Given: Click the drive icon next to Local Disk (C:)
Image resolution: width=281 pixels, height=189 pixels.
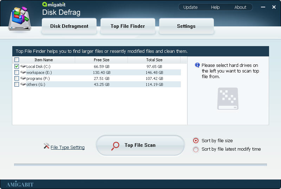Looking at the screenshot, I should [x=23, y=66].
